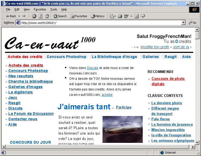The image size is (201, 156).
Task: Click the vertical scrollbar up arrow
Action: click(x=197, y=30)
